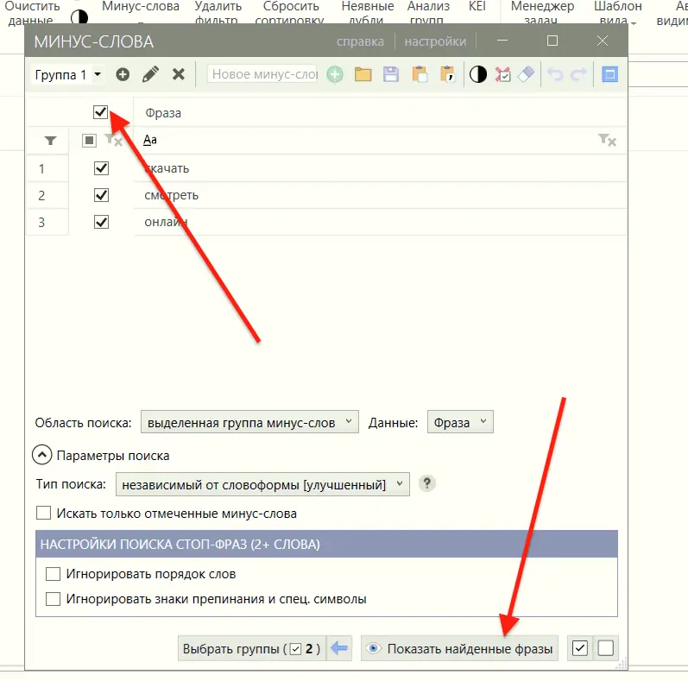Click Анализ групп in the main toolbar
This screenshot has width=688, height=681.
tap(428, 13)
